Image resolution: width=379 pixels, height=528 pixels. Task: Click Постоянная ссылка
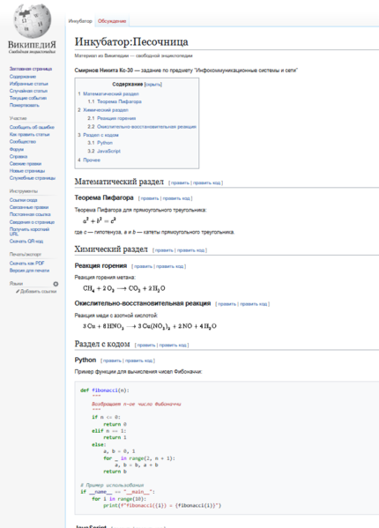coord(30,214)
